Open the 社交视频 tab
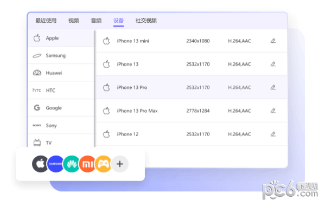The image size is (325, 206). 146,21
